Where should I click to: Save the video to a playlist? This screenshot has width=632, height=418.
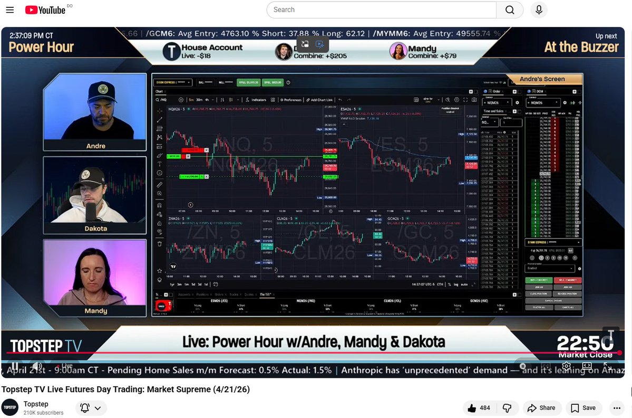(x=583, y=408)
